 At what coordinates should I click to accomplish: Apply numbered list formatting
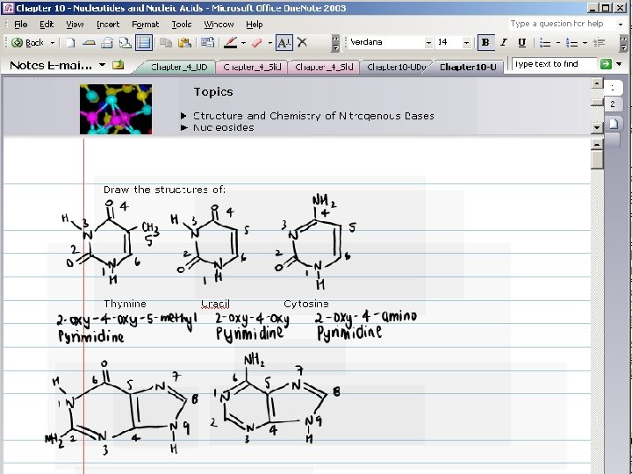pyautogui.click(x=571, y=43)
